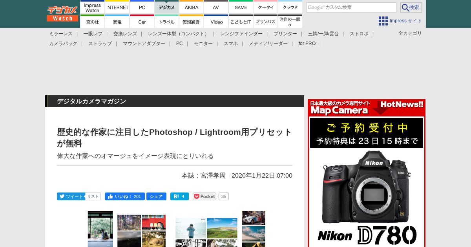The image size is (471, 247).
Task: Open the Impress サイト link
Action: pos(405,21)
